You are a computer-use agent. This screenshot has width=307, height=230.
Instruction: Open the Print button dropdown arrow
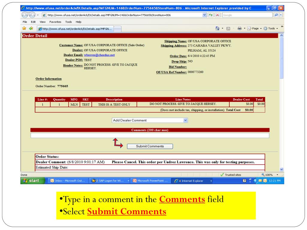(245, 28)
